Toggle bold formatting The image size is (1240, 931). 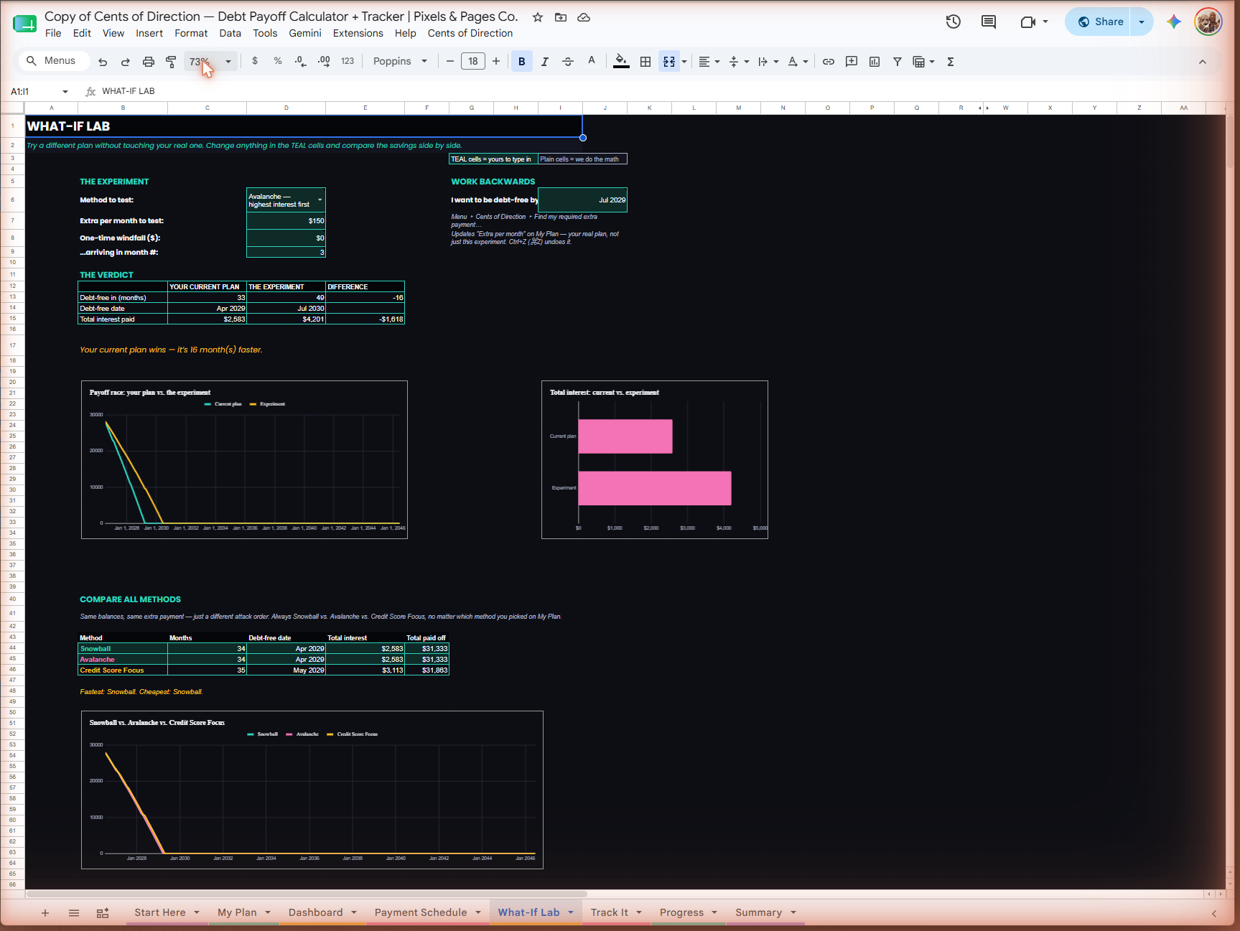522,62
